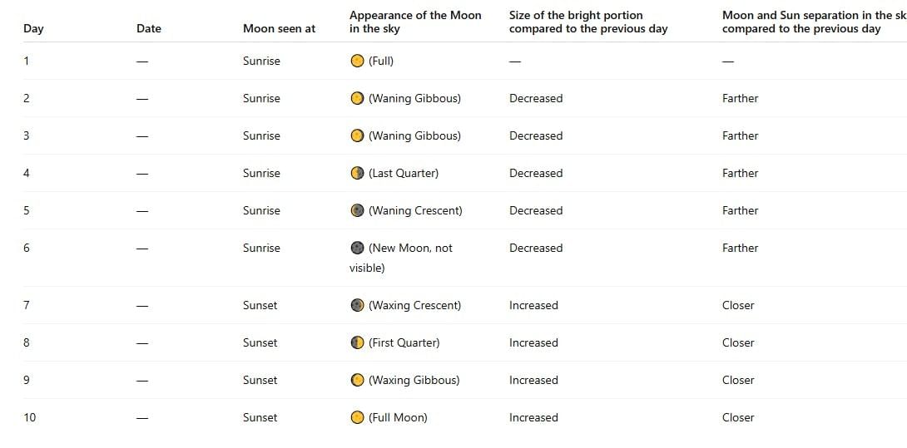Click 'Appearance of the Moon in the sky' header
907x448 pixels.
415,22
